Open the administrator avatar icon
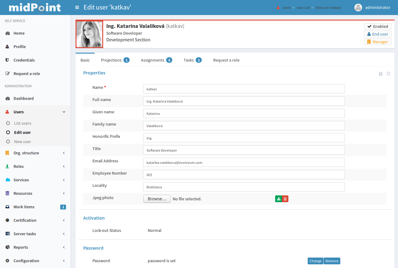 pos(358,8)
